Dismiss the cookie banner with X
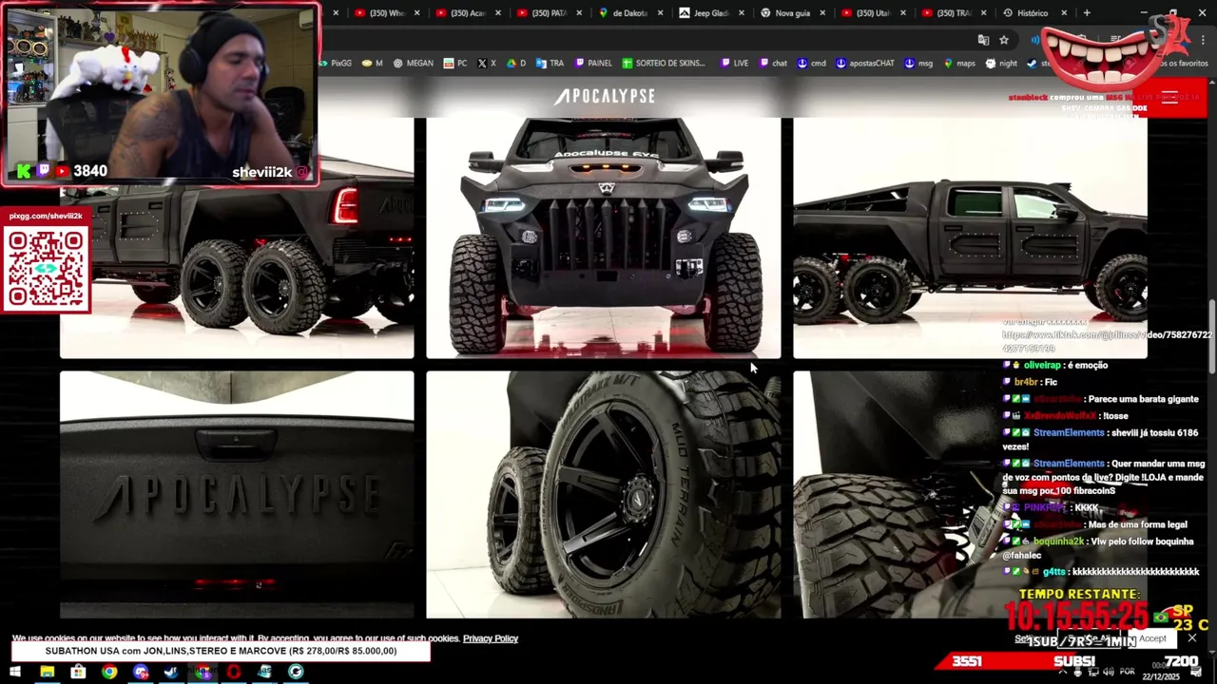Screen dimensions: 1217x684 coord(1191,638)
